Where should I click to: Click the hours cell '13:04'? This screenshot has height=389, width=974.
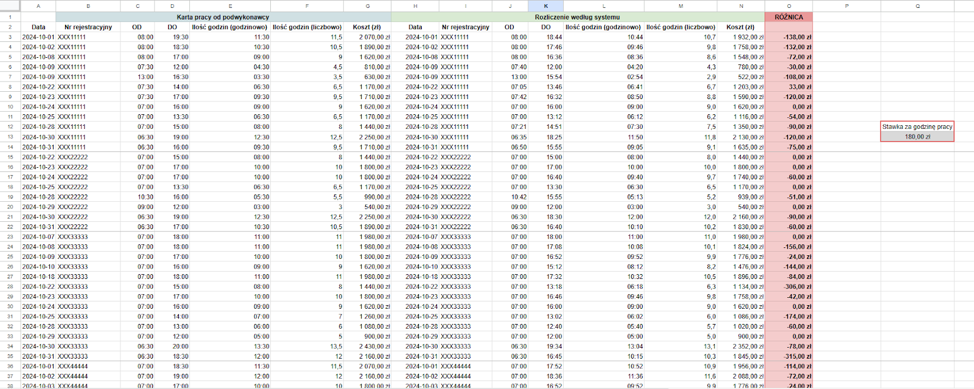click(x=603, y=346)
